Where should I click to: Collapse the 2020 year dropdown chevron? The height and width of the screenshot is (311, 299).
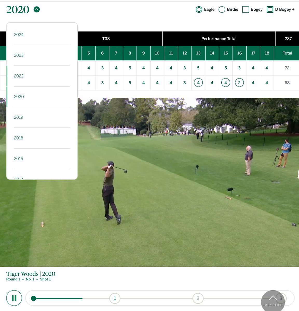37,10
